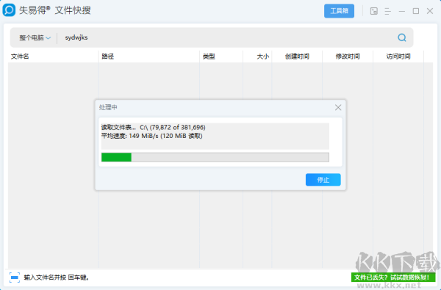Viewport: 441px width, 290px height.
Task: Click the scan icon in status bar
Action: (x=15, y=278)
